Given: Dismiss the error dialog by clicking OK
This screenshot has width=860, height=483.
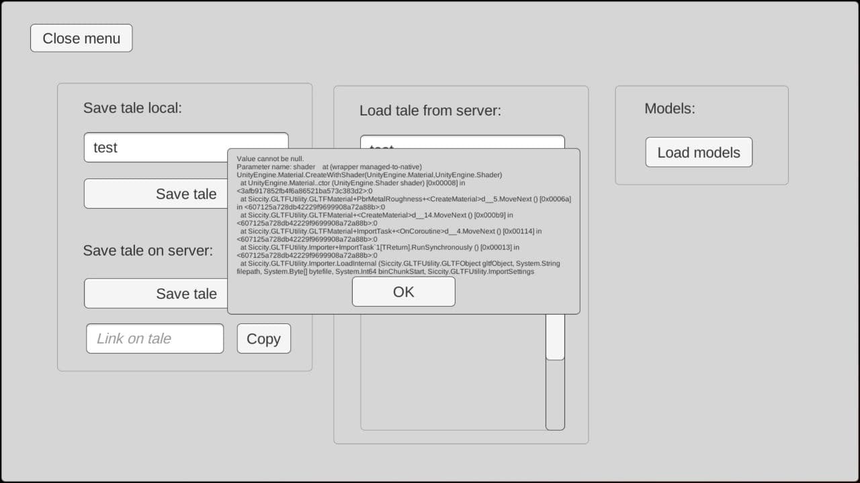Looking at the screenshot, I should (x=403, y=291).
